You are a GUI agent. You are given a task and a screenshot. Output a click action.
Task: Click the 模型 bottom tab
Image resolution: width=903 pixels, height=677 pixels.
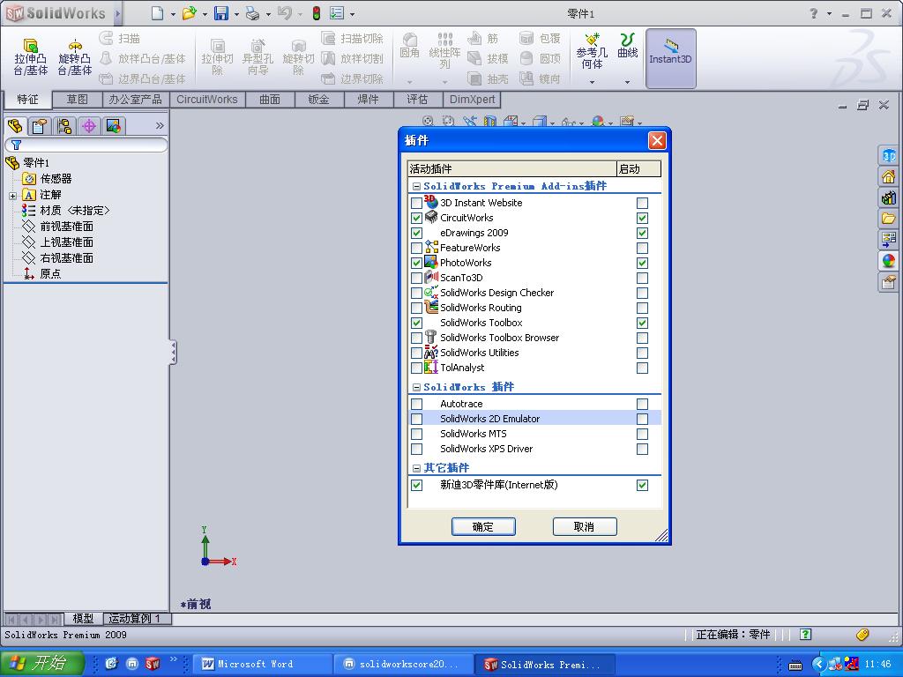coord(84,619)
